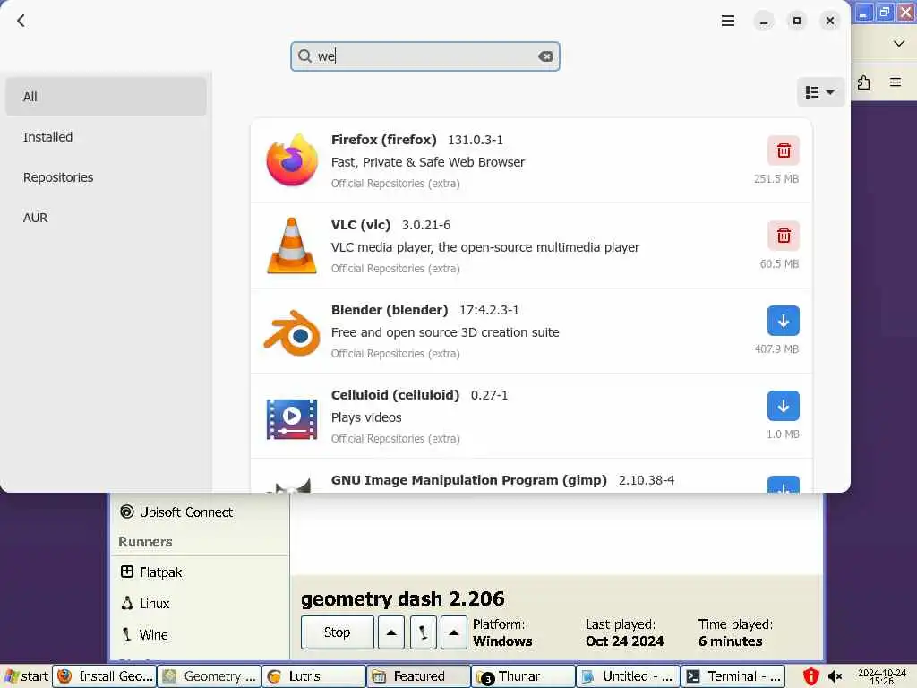Open extensions puzzle icon in background browser
This screenshot has width=917, height=688.
click(x=864, y=82)
